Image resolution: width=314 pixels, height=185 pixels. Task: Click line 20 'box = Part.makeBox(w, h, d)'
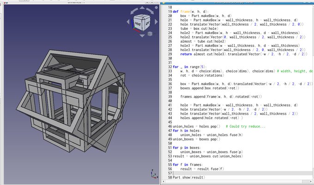pos(205,16)
